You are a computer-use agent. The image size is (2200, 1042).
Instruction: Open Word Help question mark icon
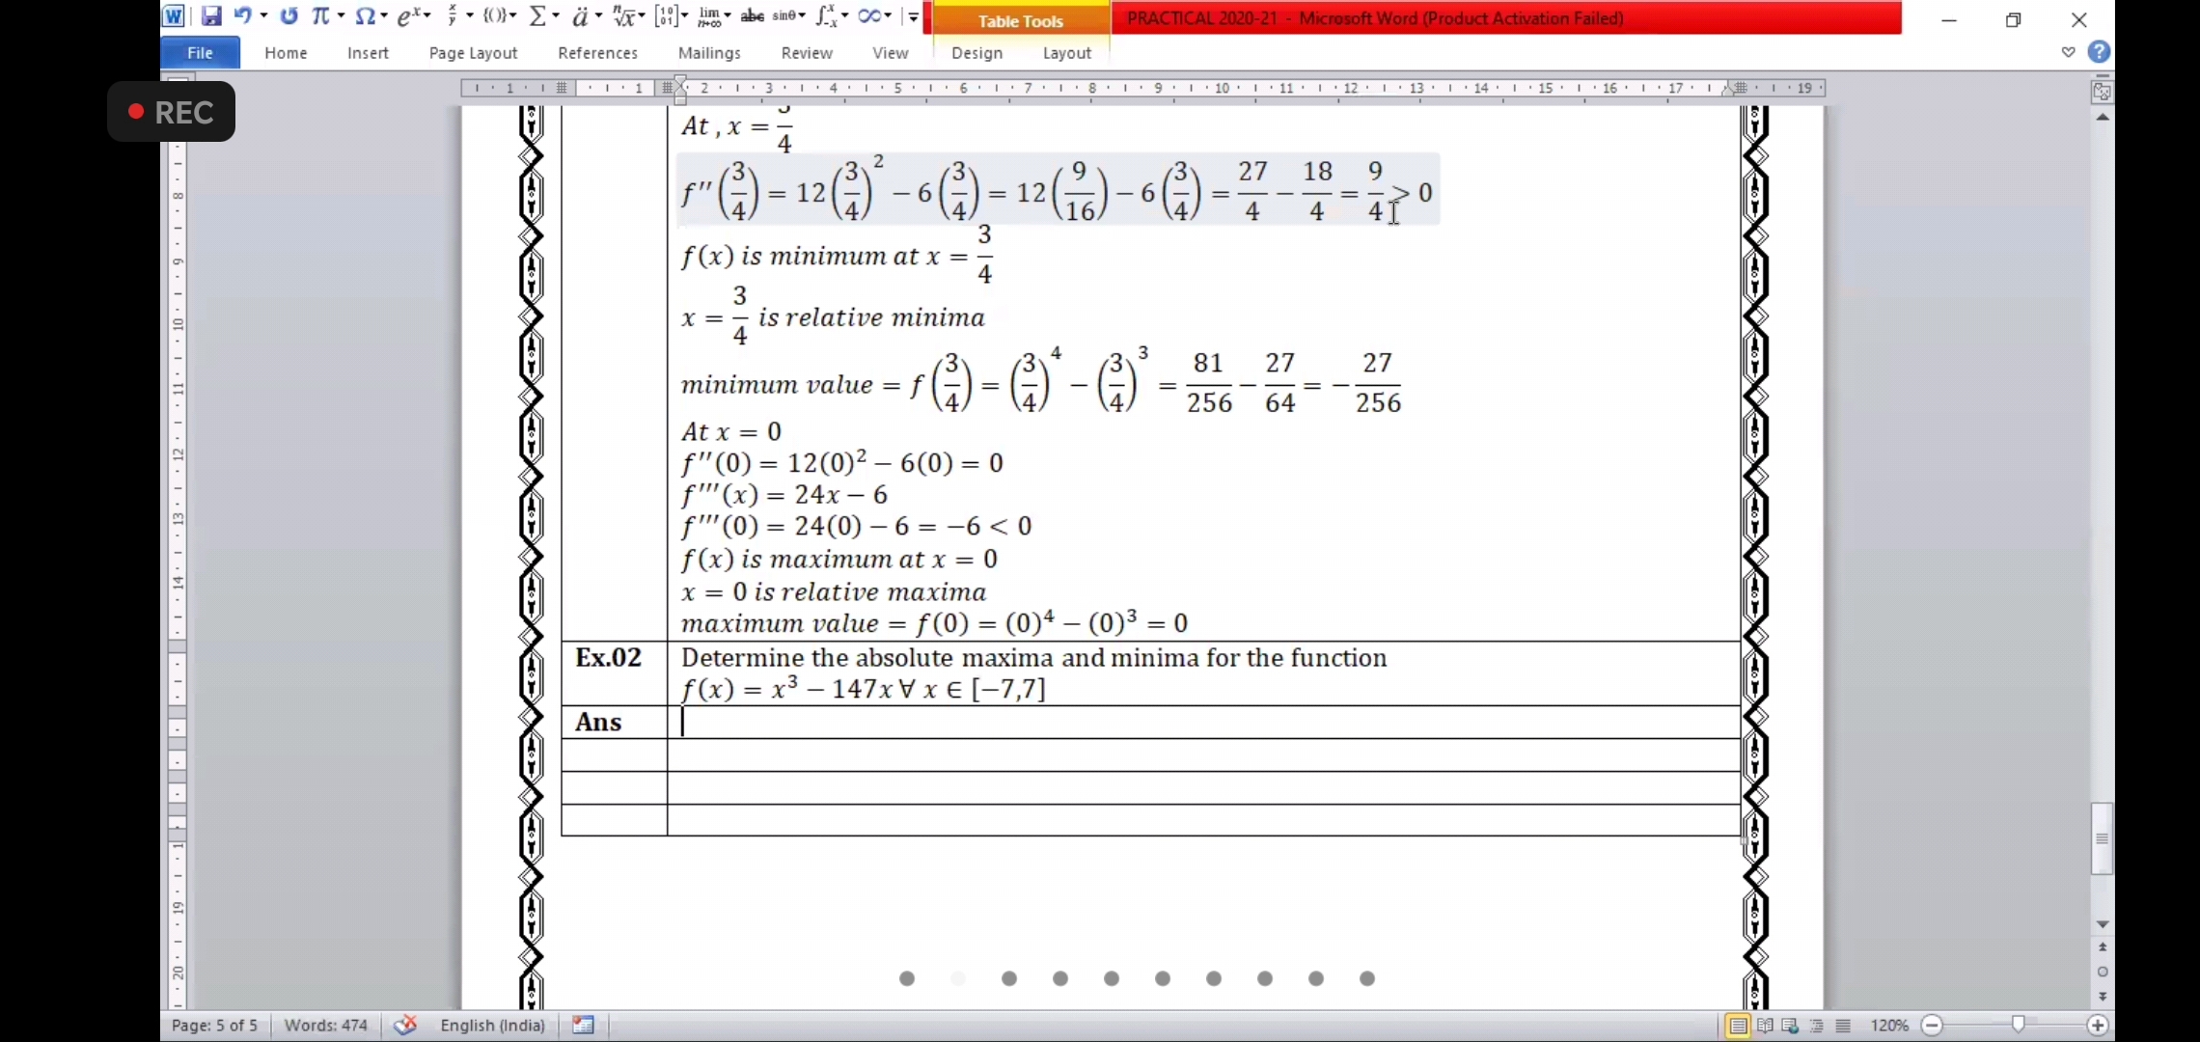(2099, 52)
